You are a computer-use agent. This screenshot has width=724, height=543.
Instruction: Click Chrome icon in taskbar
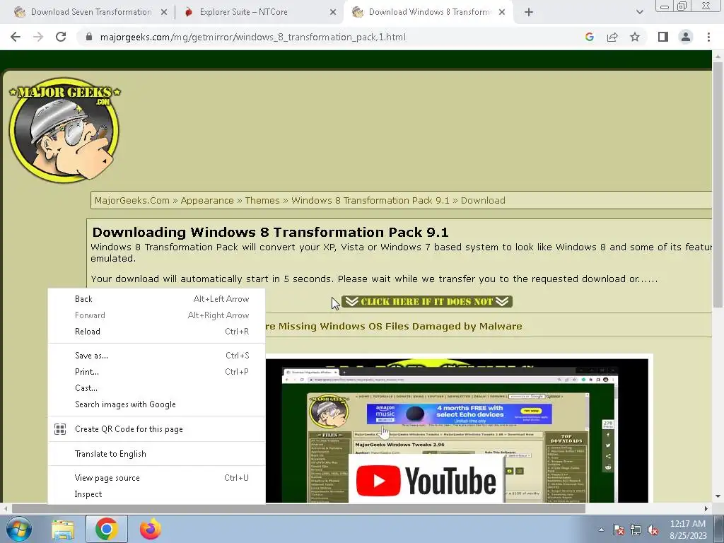coord(106,529)
